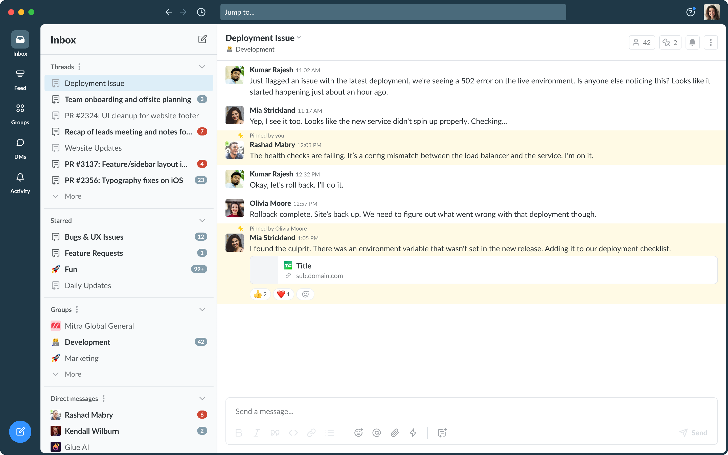The height and width of the screenshot is (455, 728).
Task: Toggle bold formatting in message composer
Action: (x=239, y=433)
